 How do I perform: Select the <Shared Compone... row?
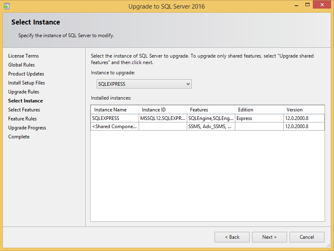pos(208,127)
